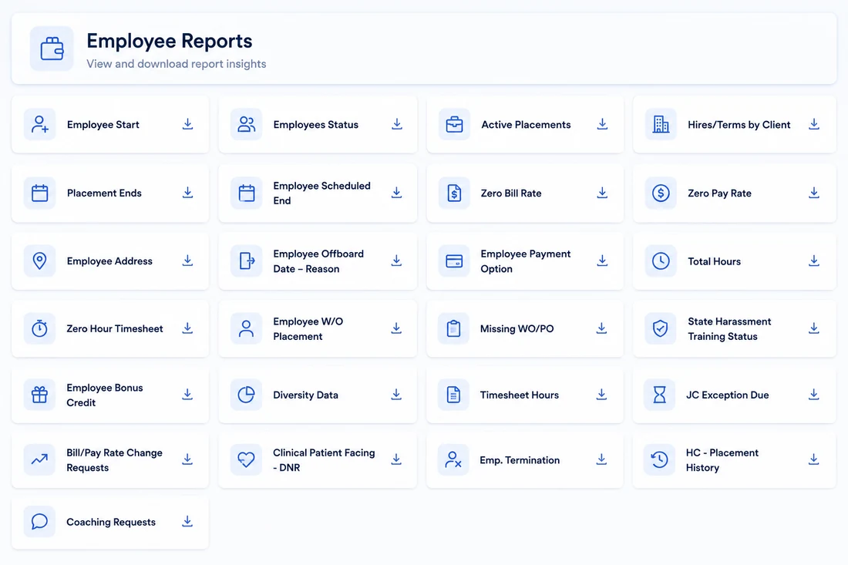Click the calendar icon on Placement Ends
Image resolution: width=848 pixels, height=565 pixels.
click(39, 193)
